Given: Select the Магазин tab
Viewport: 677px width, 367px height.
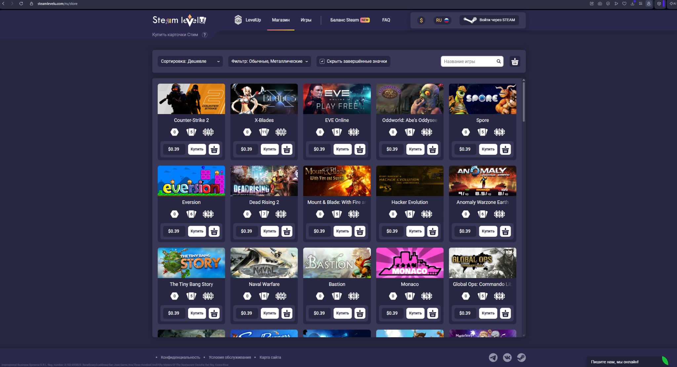Looking at the screenshot, I should click(281, 20).
